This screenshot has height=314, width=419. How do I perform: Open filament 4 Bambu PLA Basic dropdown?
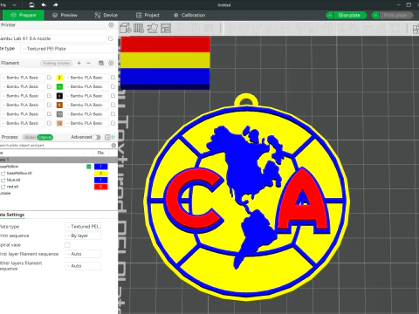(x=86, y=86)
